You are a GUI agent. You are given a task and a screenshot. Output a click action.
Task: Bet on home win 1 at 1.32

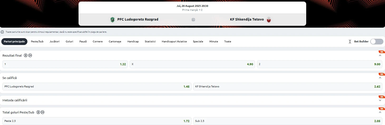click(65, 64)
